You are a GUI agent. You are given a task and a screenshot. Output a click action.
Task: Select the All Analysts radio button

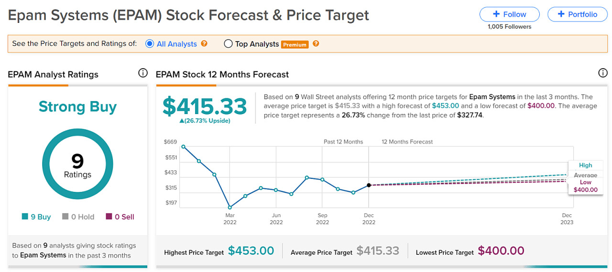[x=150, y=44]
